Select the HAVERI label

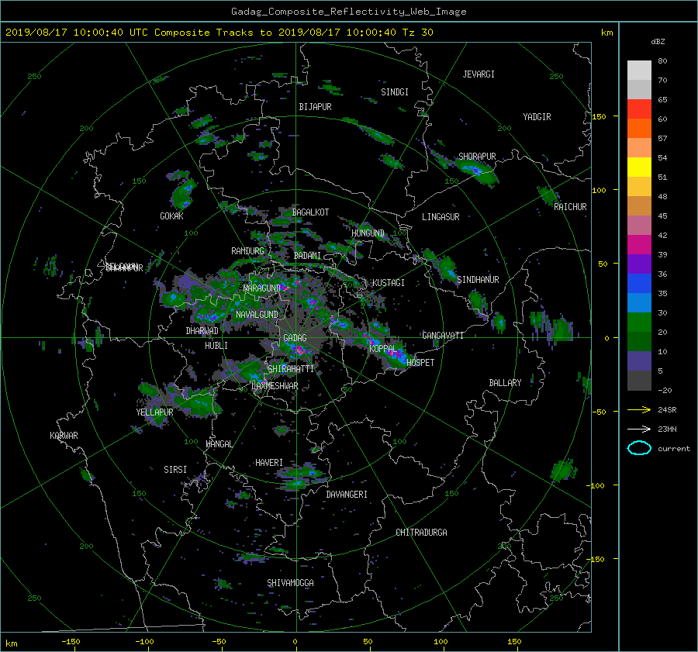click(269, 463)
